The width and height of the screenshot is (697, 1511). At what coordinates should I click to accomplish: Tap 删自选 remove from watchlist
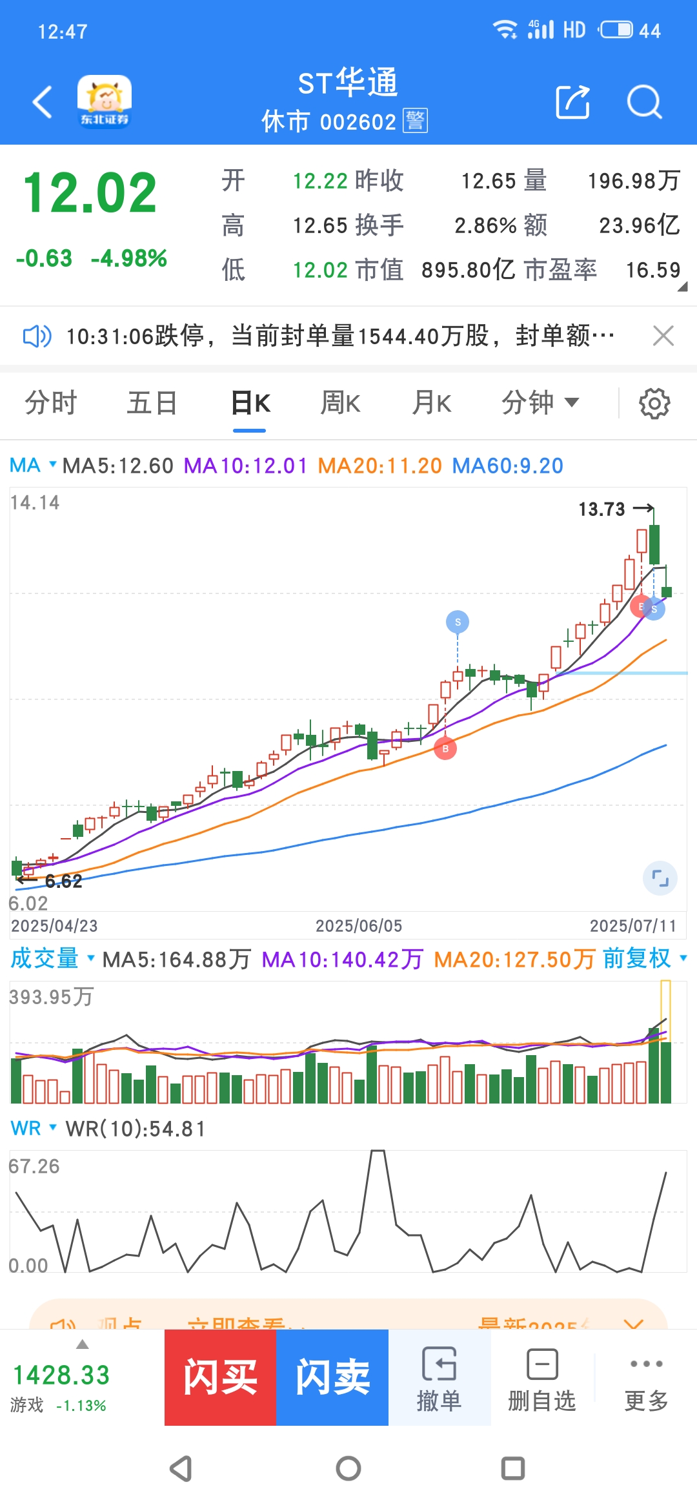tap(542, 1377)
